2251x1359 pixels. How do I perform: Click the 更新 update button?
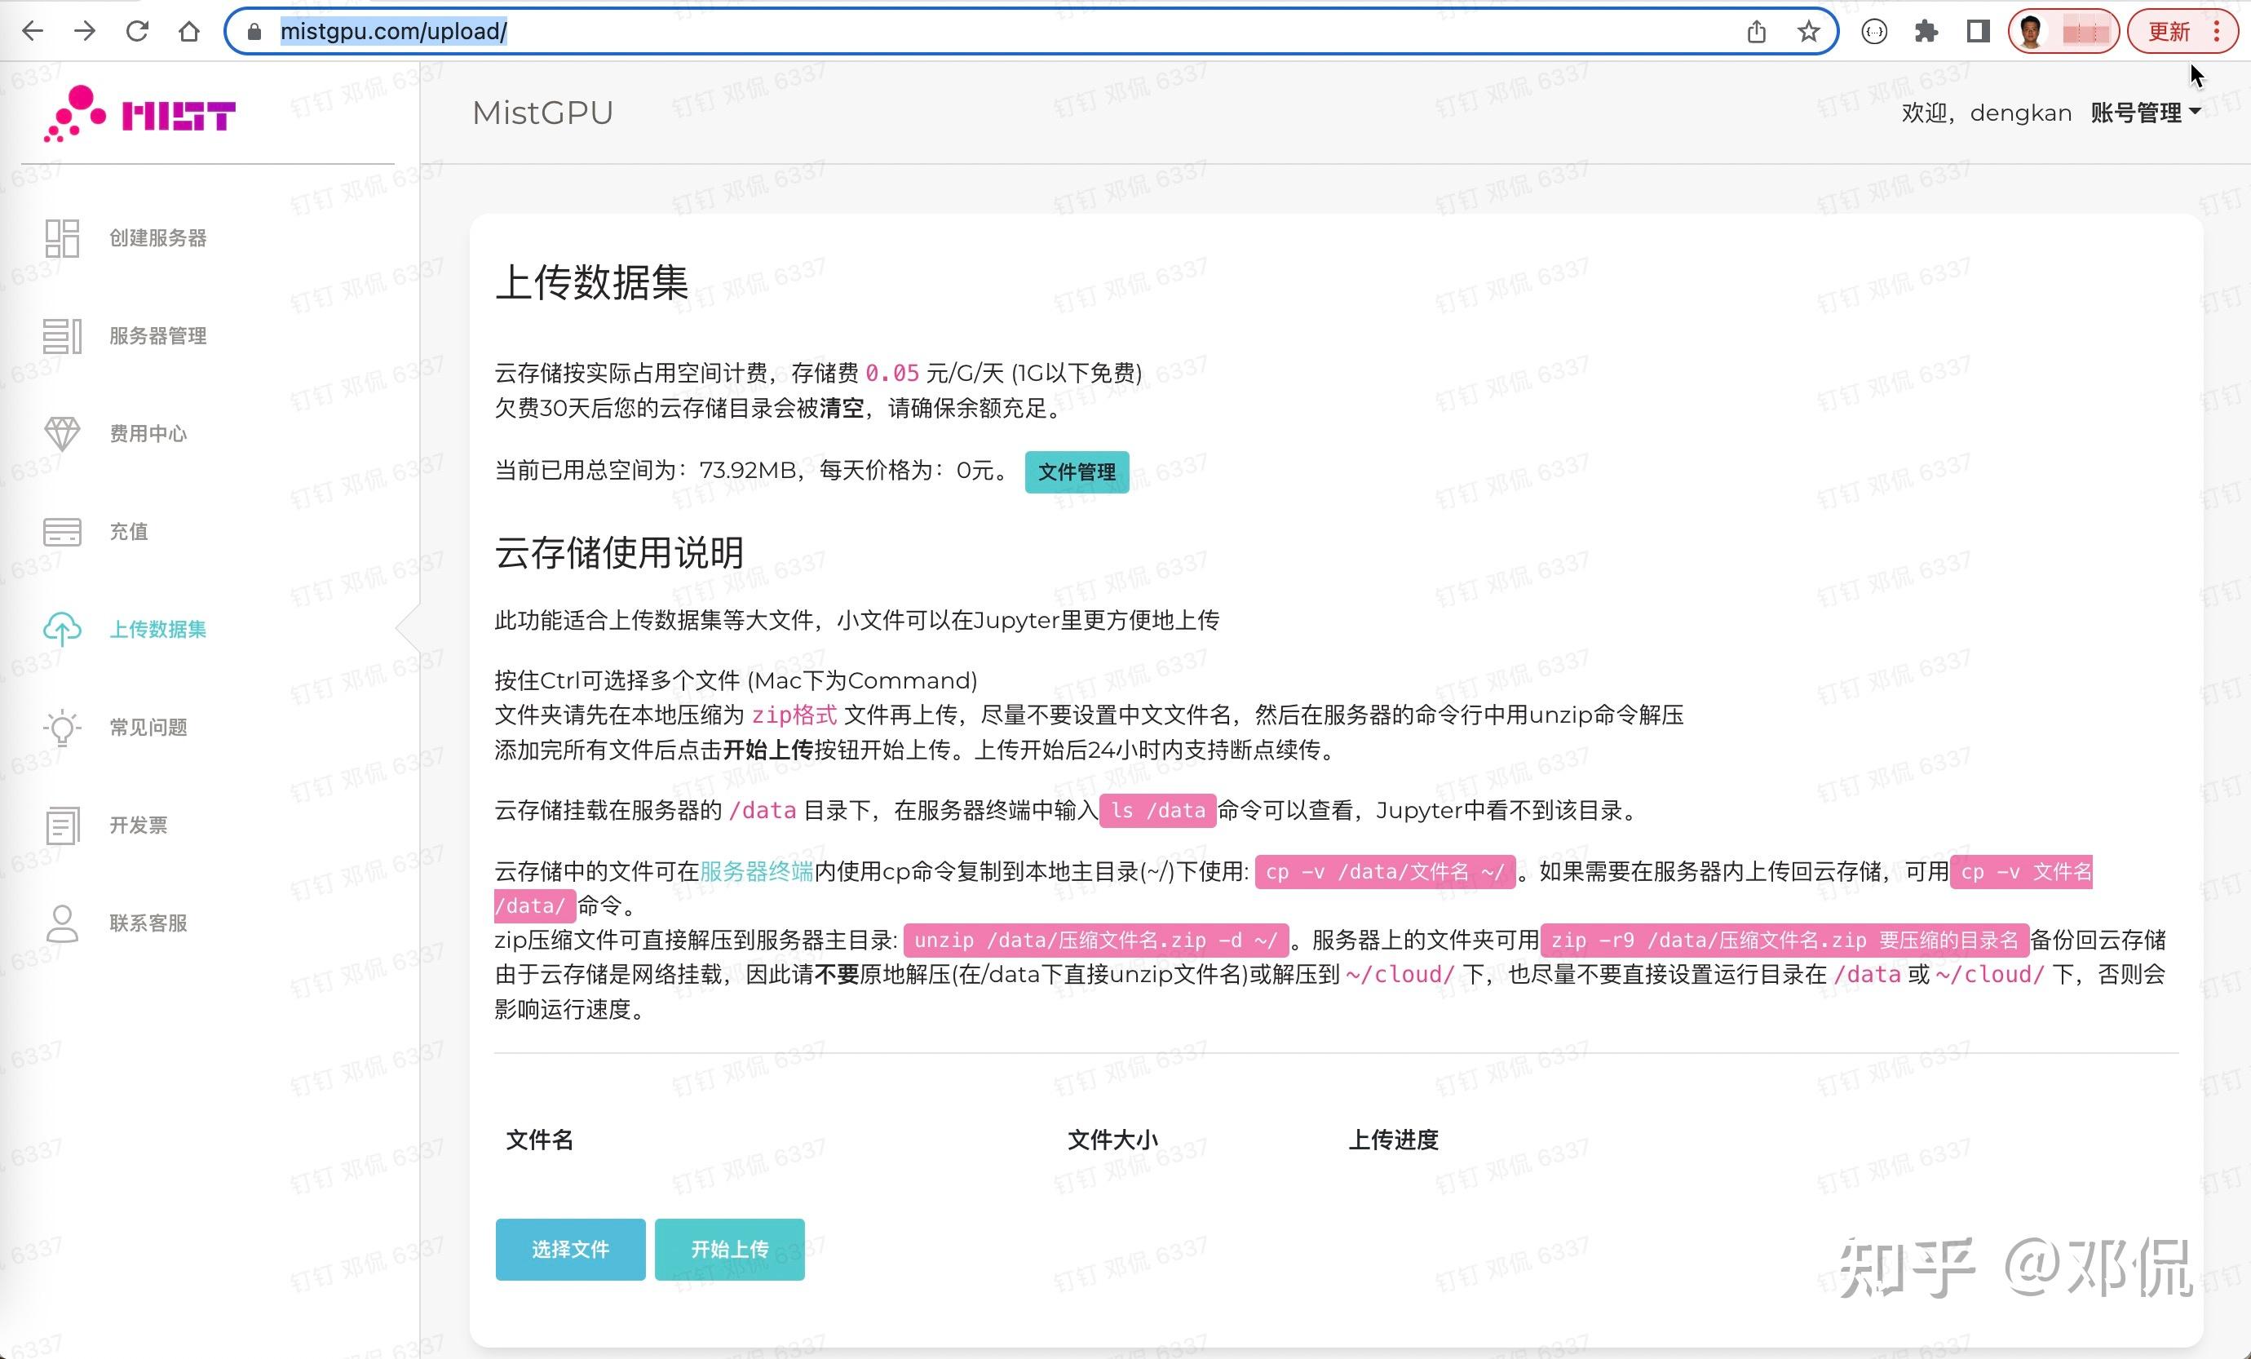click(2168, 32)
